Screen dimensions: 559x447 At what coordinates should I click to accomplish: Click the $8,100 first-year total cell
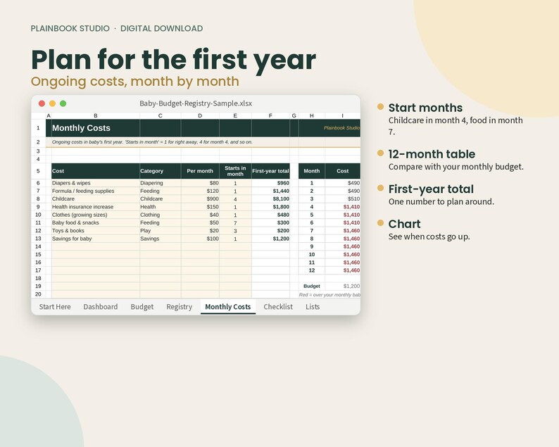tap(270, 199)
